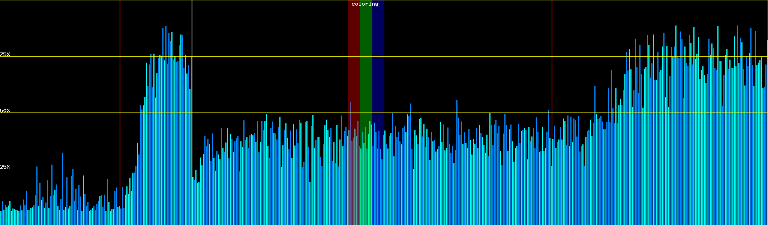Image resolution: width=768 pixels, height=225 pixels.
Task: Select the dark blue coloring band
Action: [378, 56]
